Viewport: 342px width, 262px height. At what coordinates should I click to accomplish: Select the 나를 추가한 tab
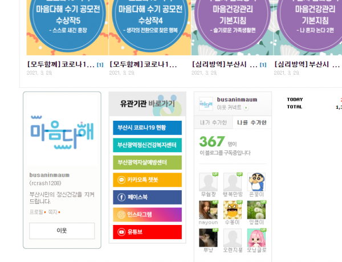(252, 122)
